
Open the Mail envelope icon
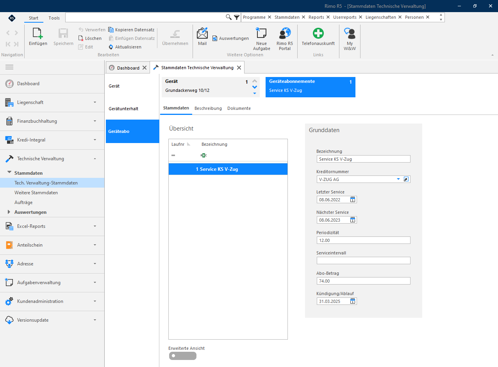(202, 33)
